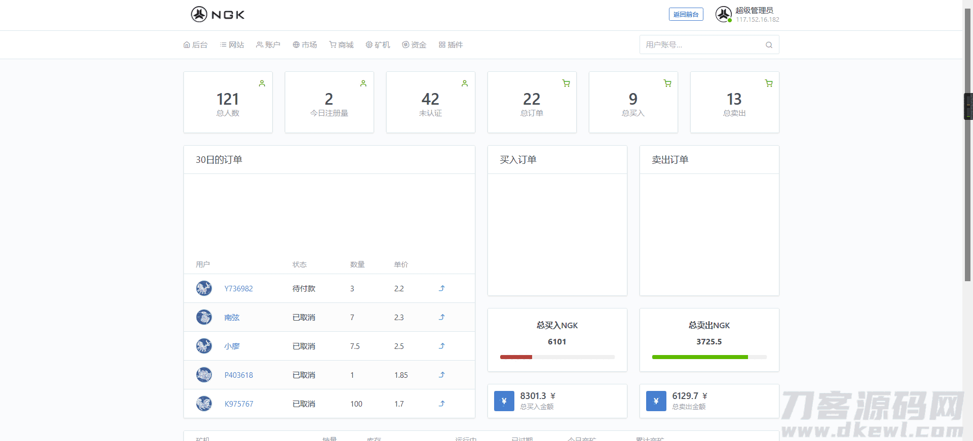Screen dimensions: 973x441
Task: Expand the 插件 menu
Action: (x=451, y=45)
